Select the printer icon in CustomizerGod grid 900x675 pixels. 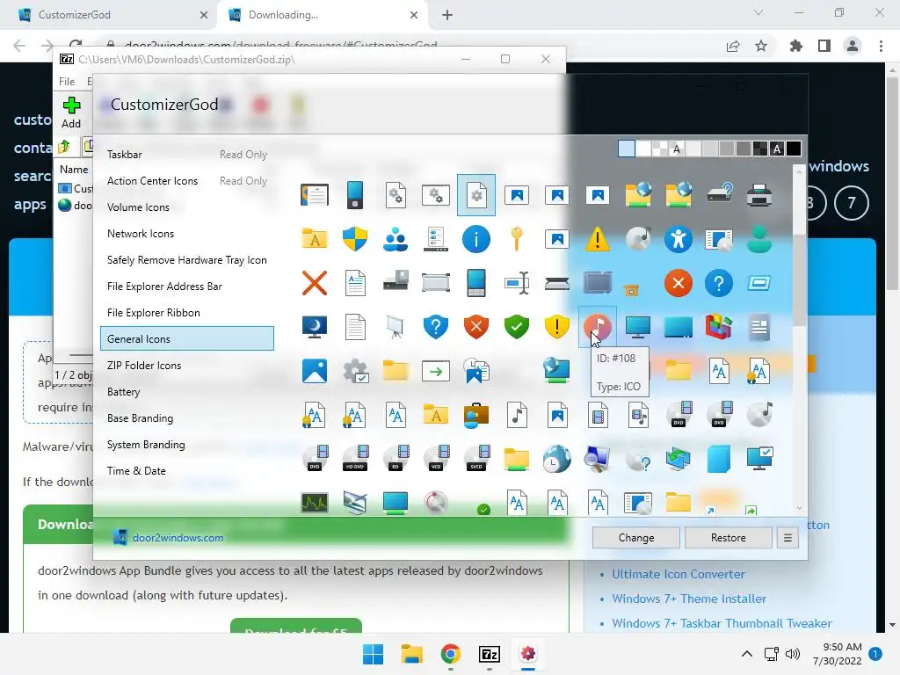[758, 195]
